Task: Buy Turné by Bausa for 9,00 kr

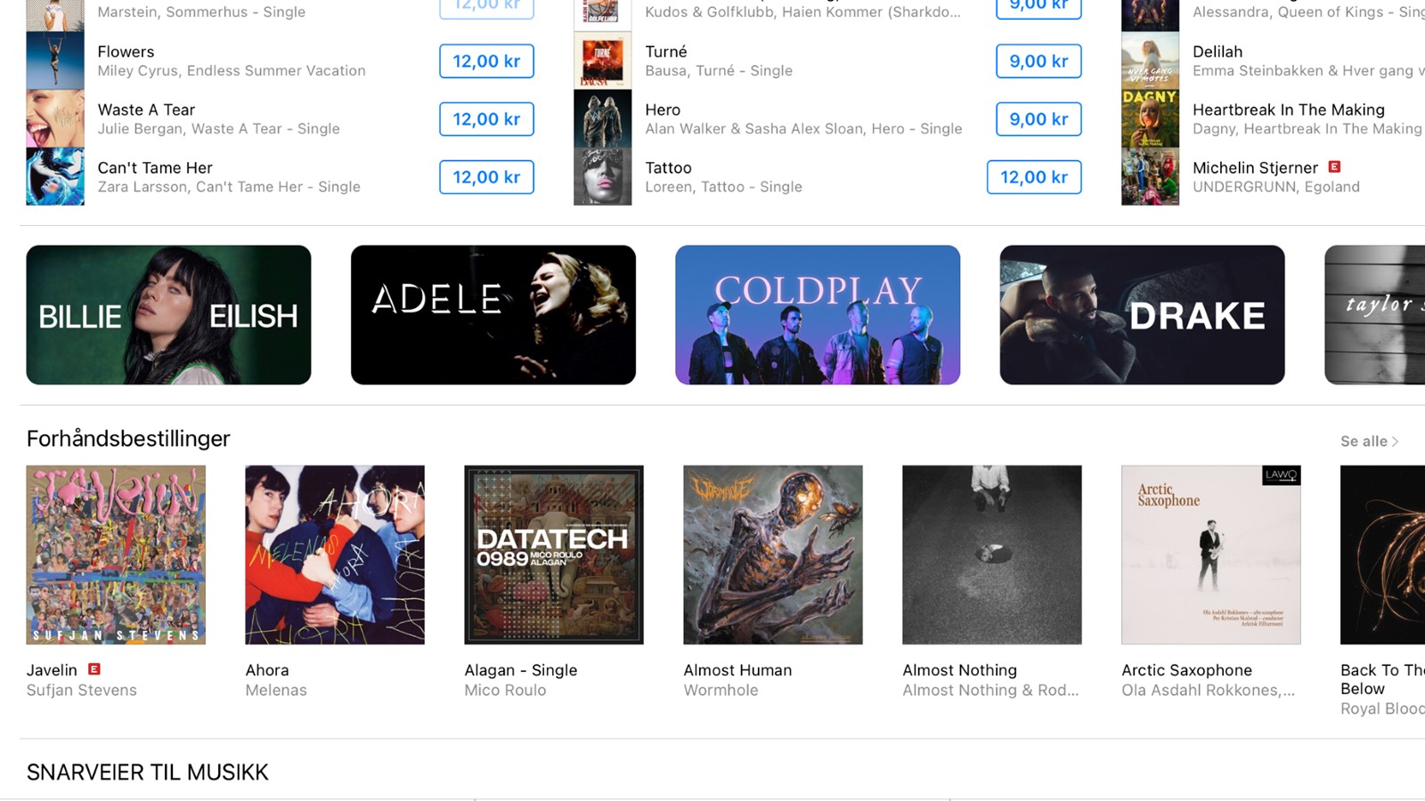Action: pyautogui.click(x=1038, y=61)
